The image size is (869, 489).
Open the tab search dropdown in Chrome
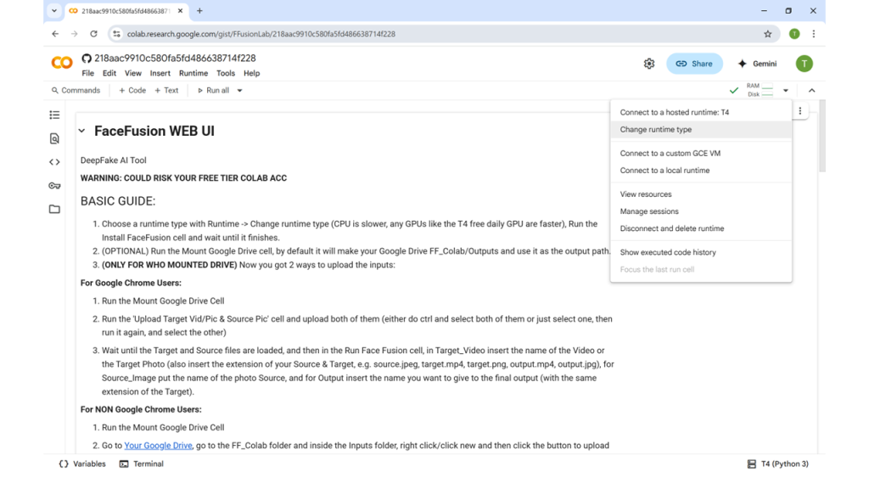[53, 10]
